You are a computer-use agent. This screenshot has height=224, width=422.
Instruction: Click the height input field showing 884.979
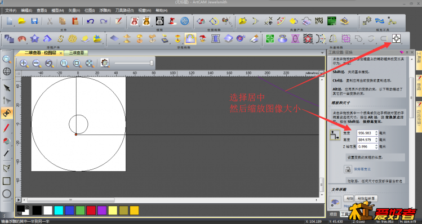click(366, 140)
